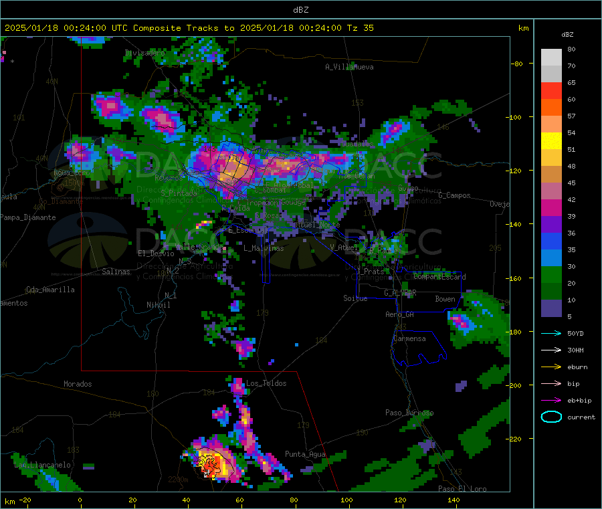Select the dark green 10-20 dBZ swatch
Screen dimensions: 602x509
(551, 292)
